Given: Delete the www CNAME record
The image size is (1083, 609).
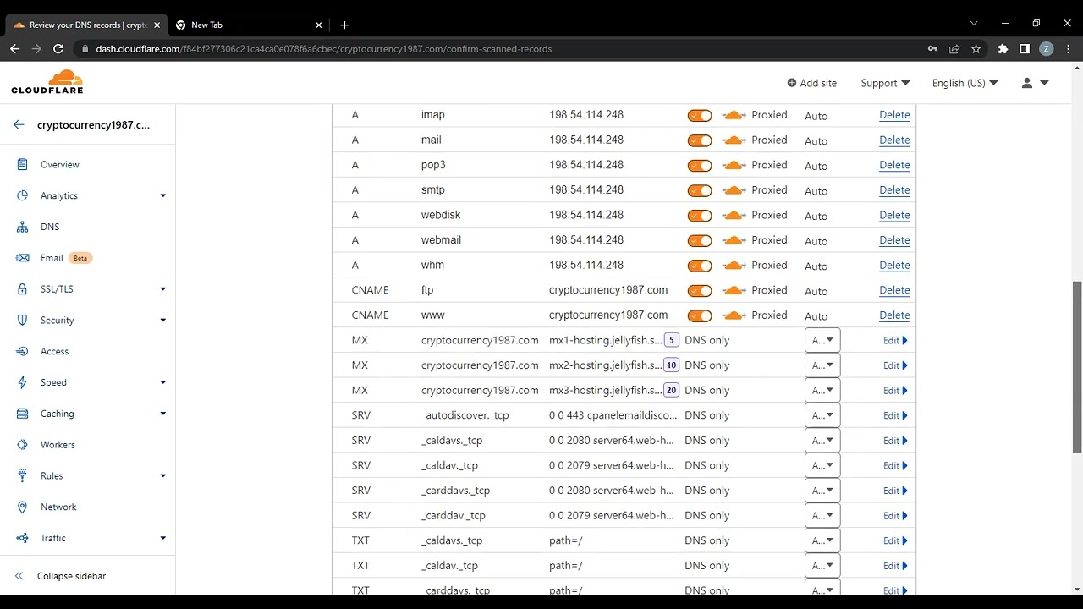Looking at the screenshot, I should tap(894, 315).
